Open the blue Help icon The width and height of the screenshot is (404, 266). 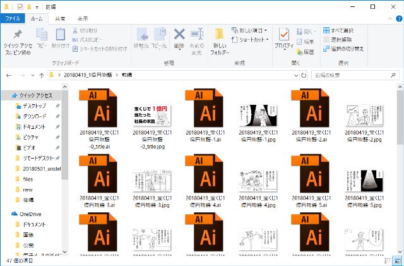pyautogui.click(x=399, y=18)
